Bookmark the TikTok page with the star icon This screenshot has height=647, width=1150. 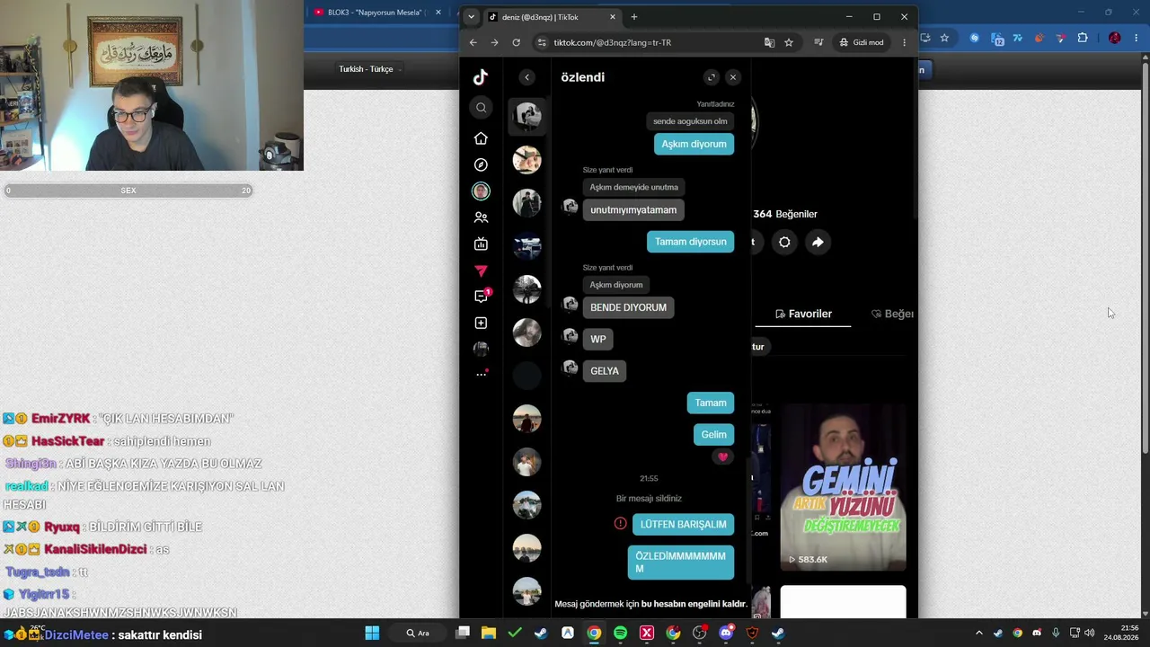pyautogui.click(x=789, y=42)
